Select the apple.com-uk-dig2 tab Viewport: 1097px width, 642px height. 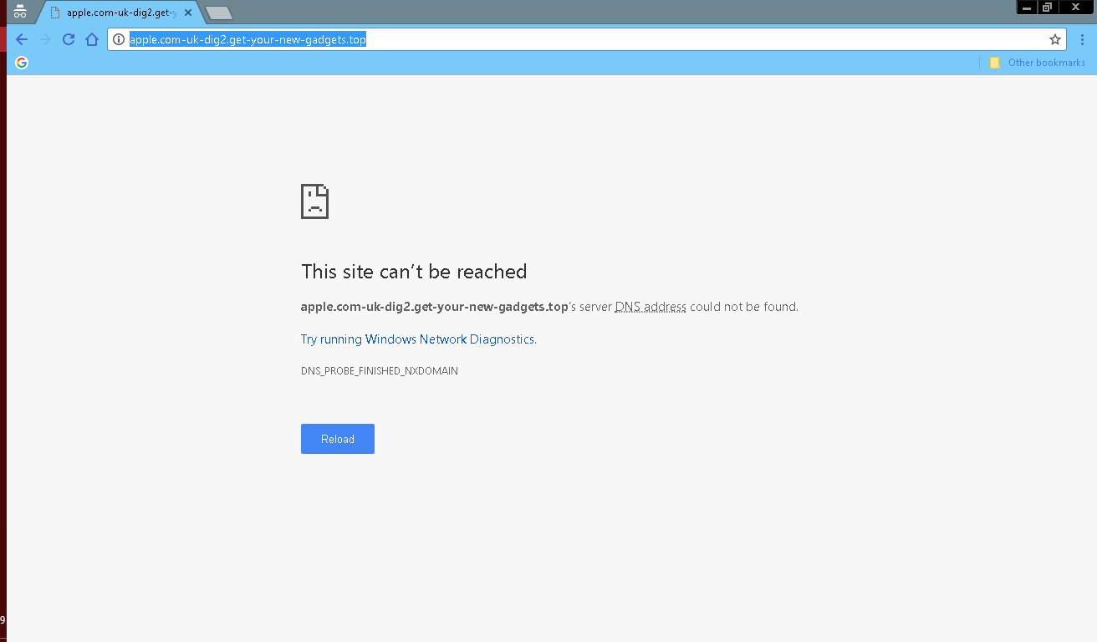click(117, 13)
